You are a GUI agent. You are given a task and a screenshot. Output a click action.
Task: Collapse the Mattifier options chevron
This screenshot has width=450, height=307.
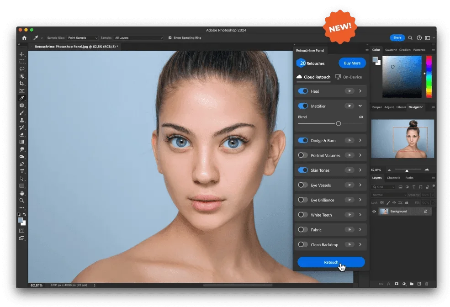tap(360, 106)
